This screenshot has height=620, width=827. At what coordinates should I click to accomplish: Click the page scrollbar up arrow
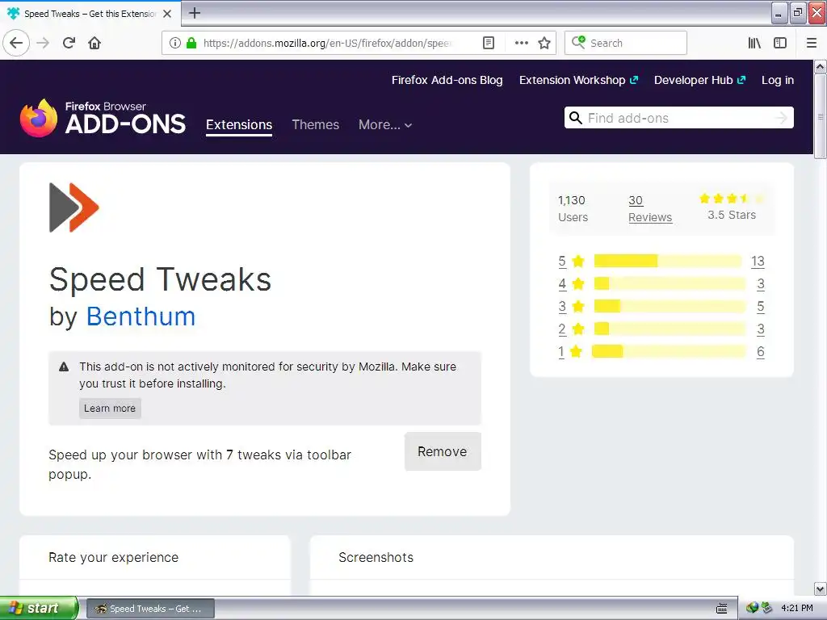tap(821, 66)
